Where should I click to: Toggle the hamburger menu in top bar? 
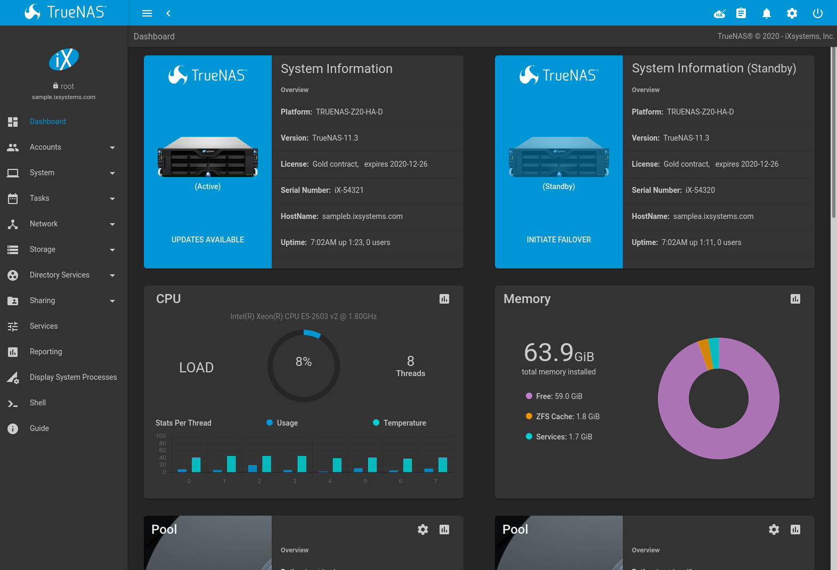pyautogui.click(x=147, y=13)
